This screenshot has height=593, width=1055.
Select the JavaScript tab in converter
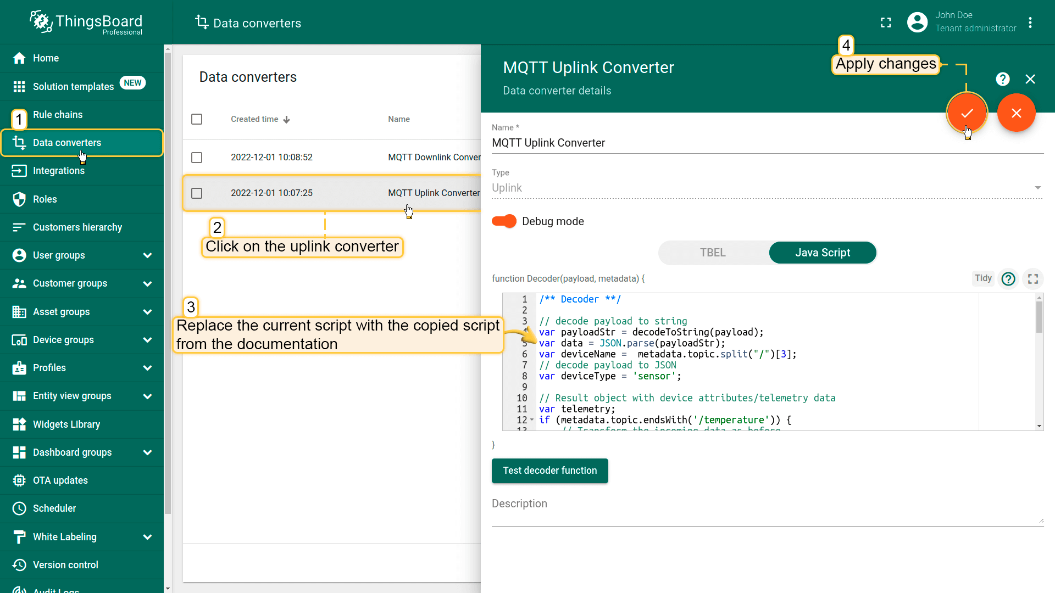823,252
